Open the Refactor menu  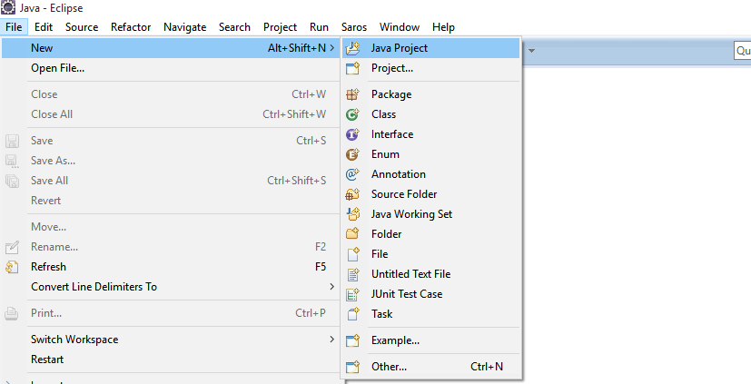coord(131,27)
